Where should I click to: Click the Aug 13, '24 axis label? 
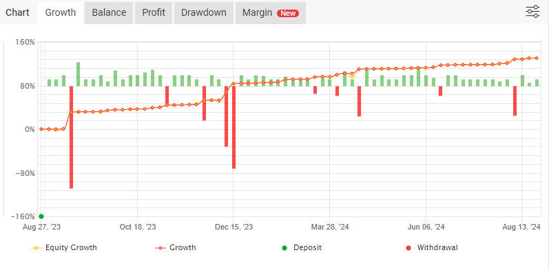click(x=521, y=227)
